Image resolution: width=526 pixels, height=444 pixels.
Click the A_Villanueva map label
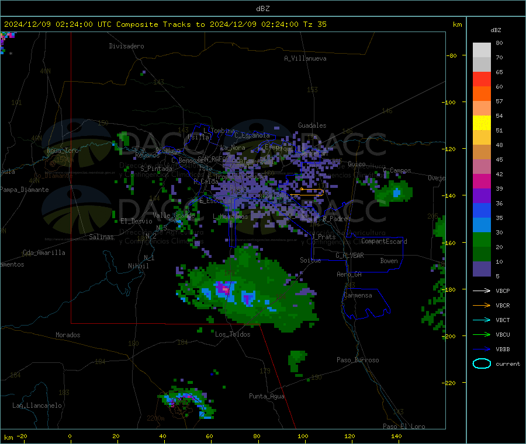tap(305, 58)
